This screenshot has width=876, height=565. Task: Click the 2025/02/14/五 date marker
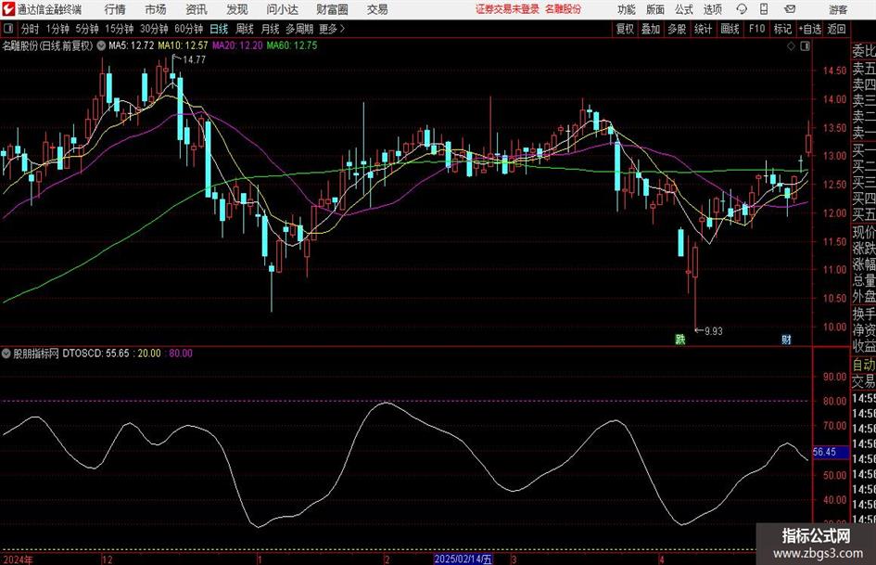(463, 559)
